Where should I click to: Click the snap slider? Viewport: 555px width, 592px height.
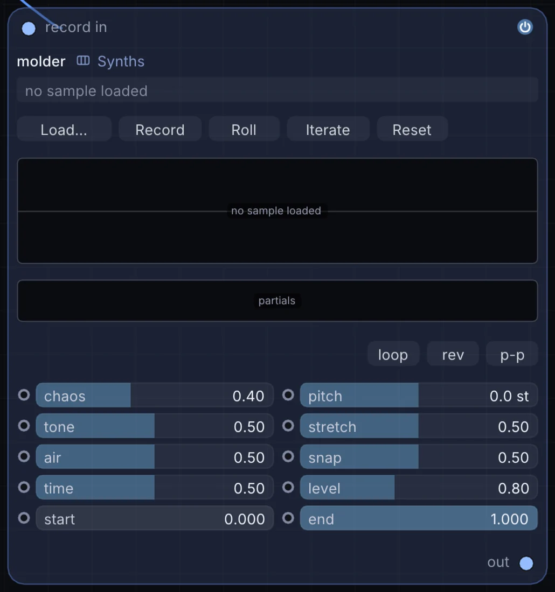419,457
